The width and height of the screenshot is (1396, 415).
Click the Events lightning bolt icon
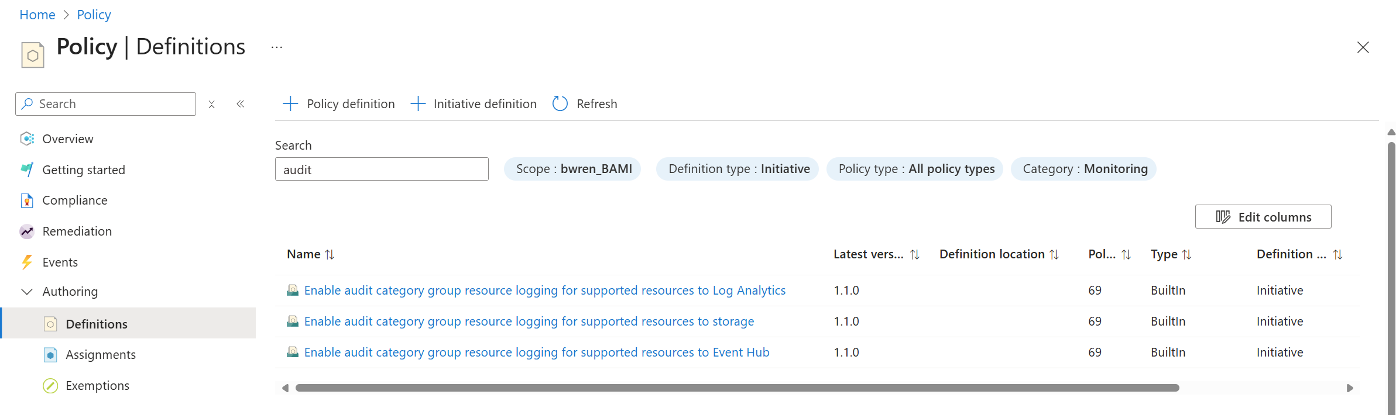coord(27,262)
